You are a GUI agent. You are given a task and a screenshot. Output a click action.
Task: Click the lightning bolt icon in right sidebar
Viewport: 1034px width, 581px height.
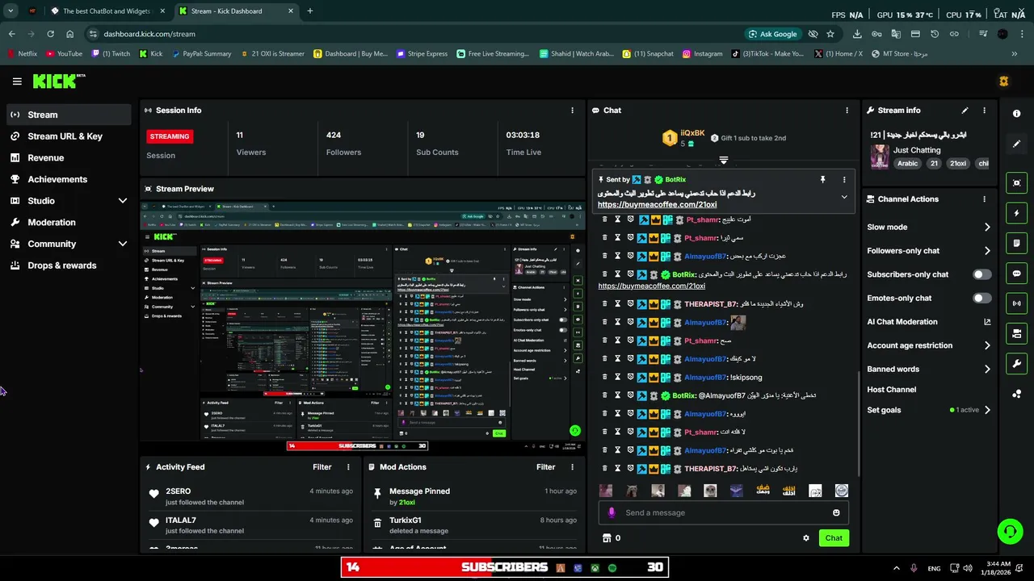coord(1017,214)
